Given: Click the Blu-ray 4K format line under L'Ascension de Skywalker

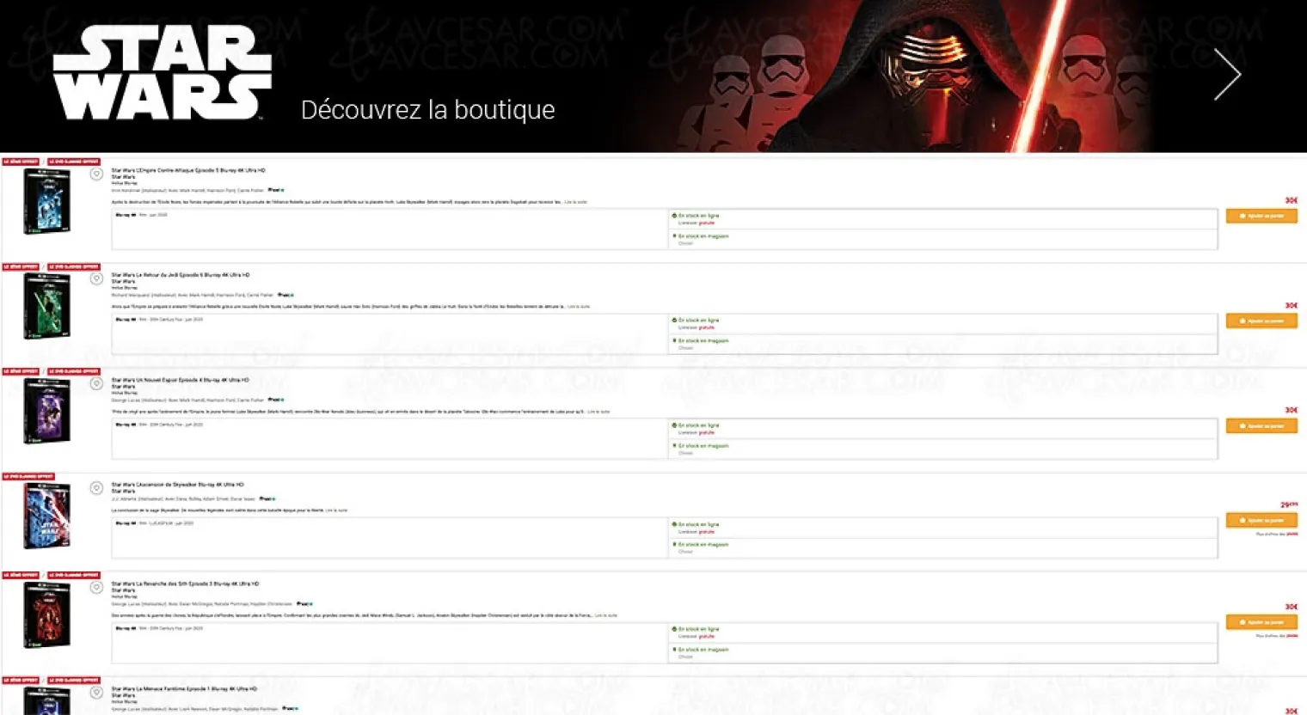Looking at the screenshot, I should click(x=155, y=523).
